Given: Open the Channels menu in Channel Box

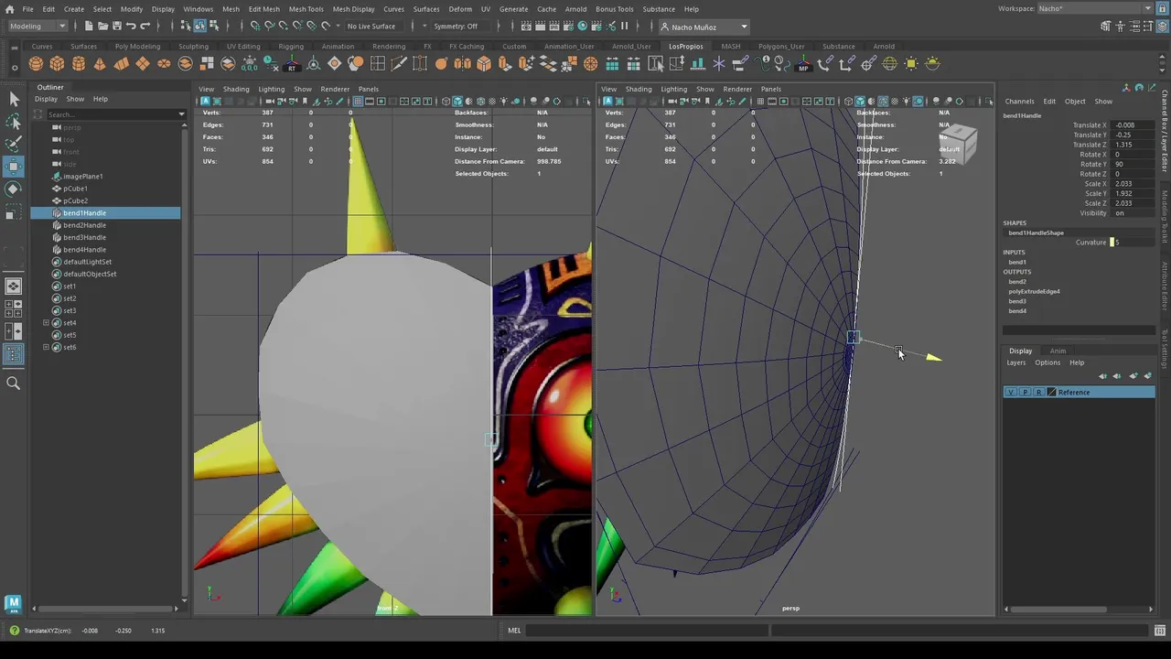Looking at the screenshot, I should click(1019, 102).
